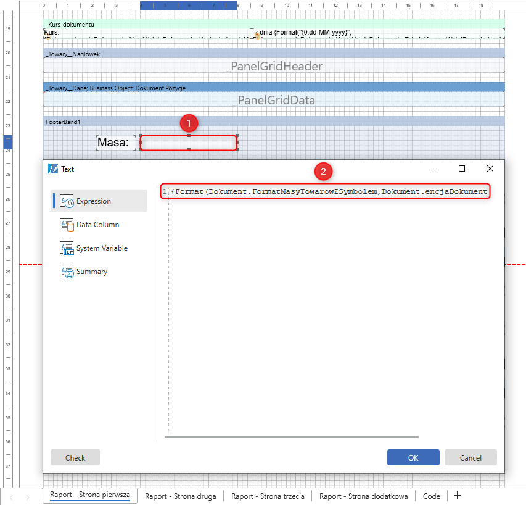The image size is (526, 505).
Task: Switch to Raport - Strona dodatkowa tab
Action: coord(364,496)
